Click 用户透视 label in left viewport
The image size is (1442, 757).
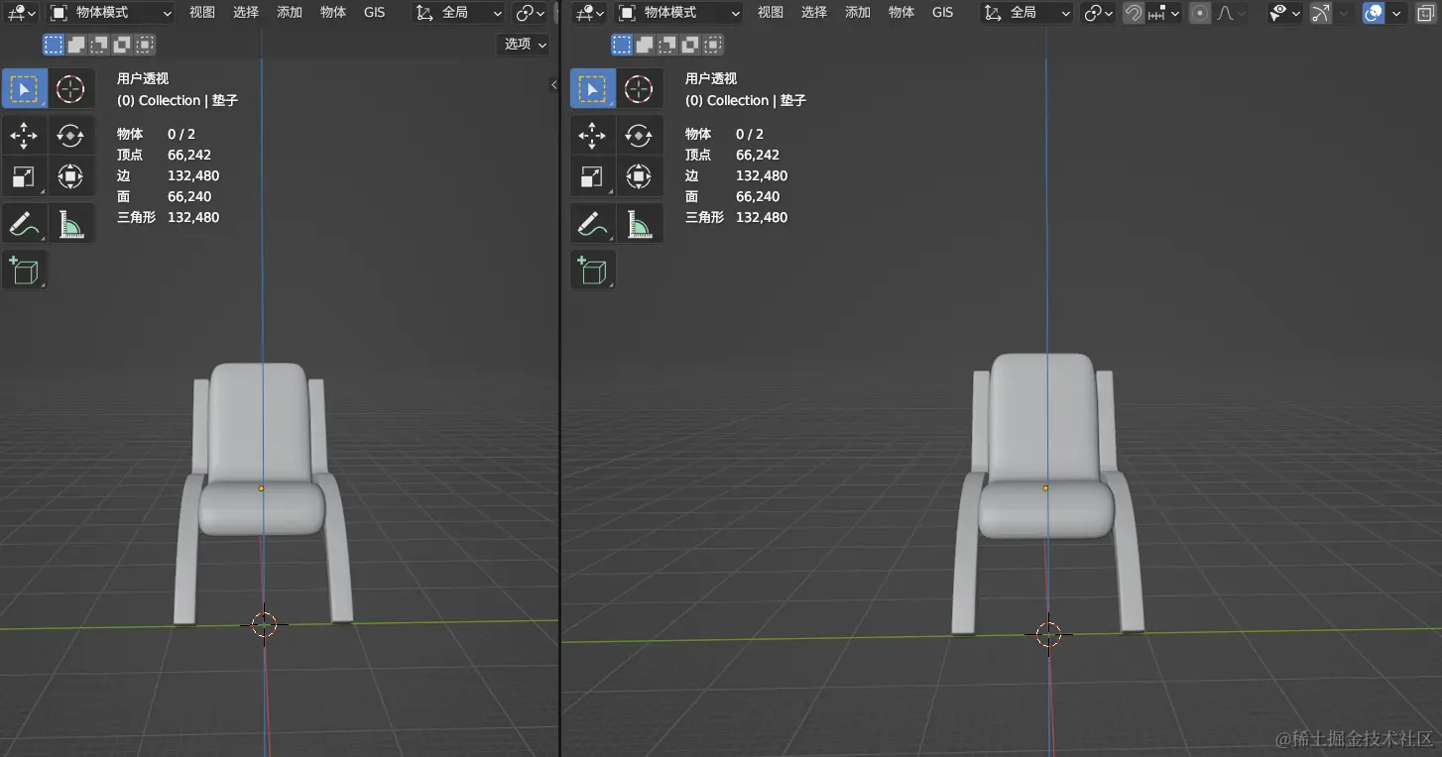pyautogui.click(x=143, y=78)
